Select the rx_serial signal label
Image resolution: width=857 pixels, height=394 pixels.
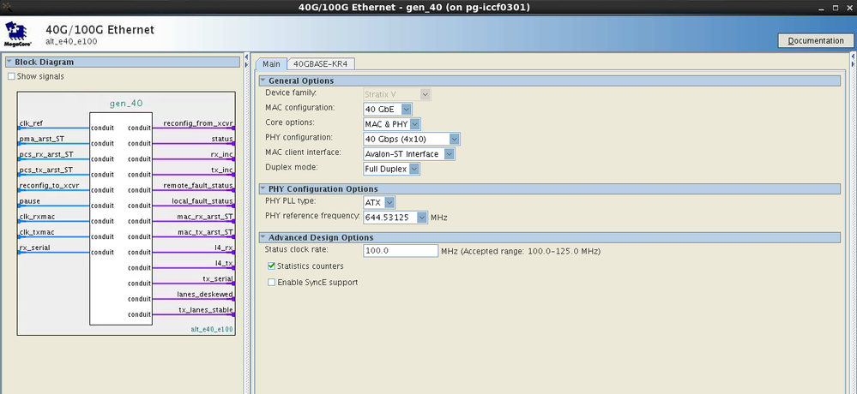point(35,248)
